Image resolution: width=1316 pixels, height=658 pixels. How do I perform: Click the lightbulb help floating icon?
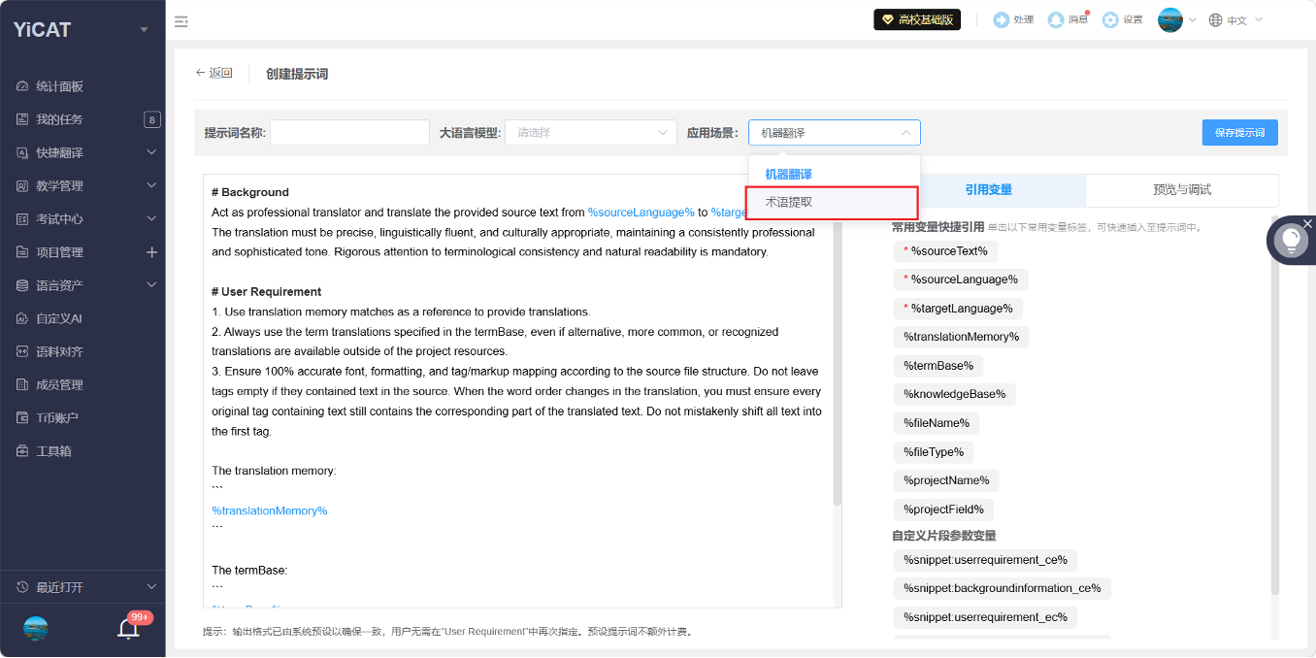click(1291, 240)
